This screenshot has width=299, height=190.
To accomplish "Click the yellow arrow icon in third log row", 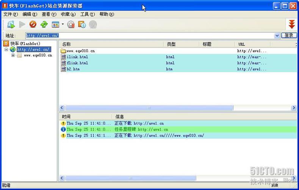I will pos(63,136).
